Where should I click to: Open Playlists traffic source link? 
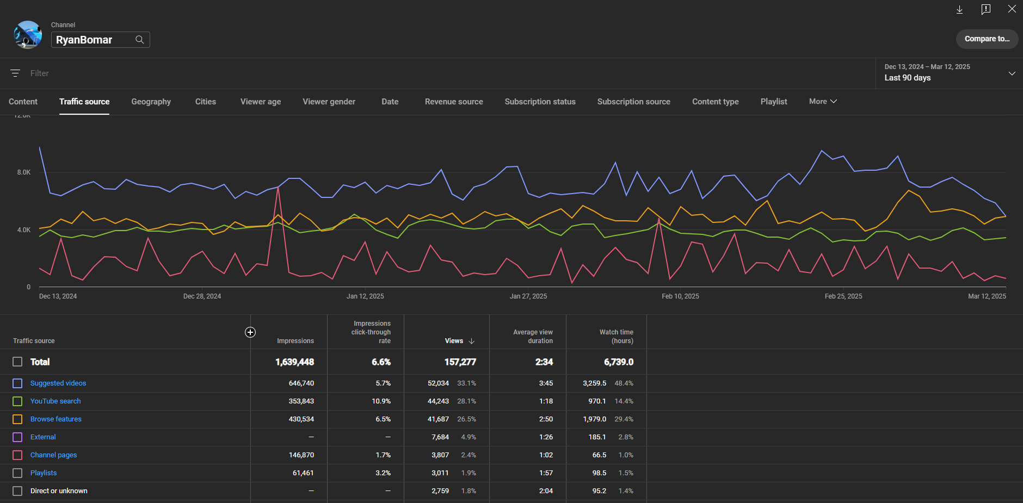[44, 473]
